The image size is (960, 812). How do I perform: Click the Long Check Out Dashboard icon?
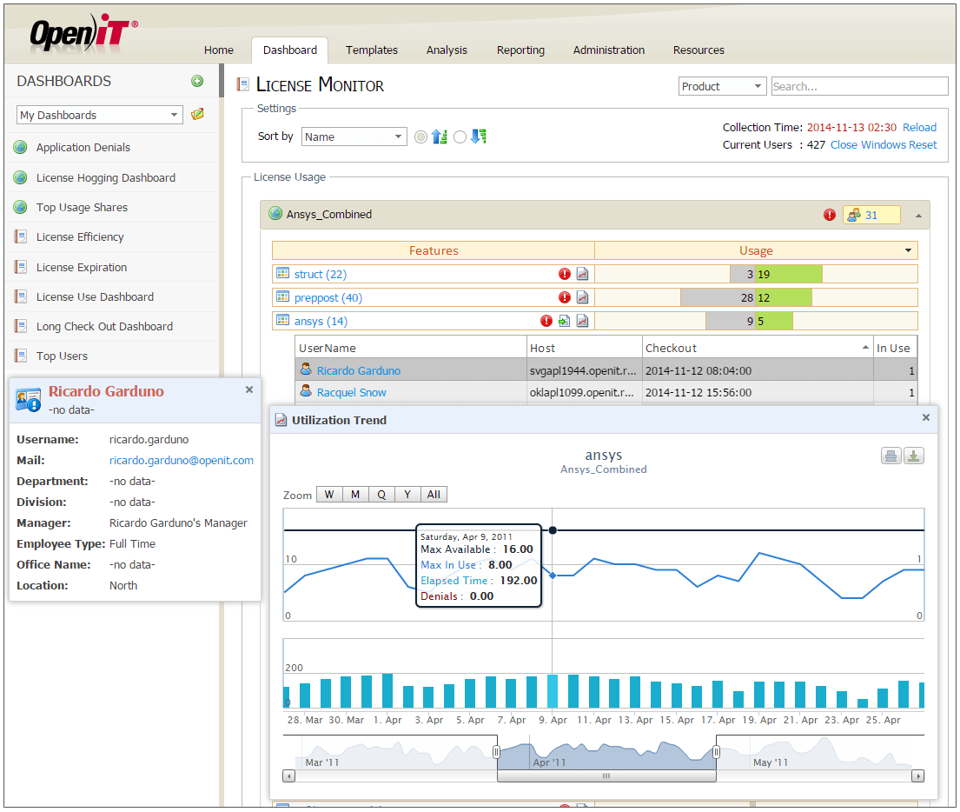(21, 326)
